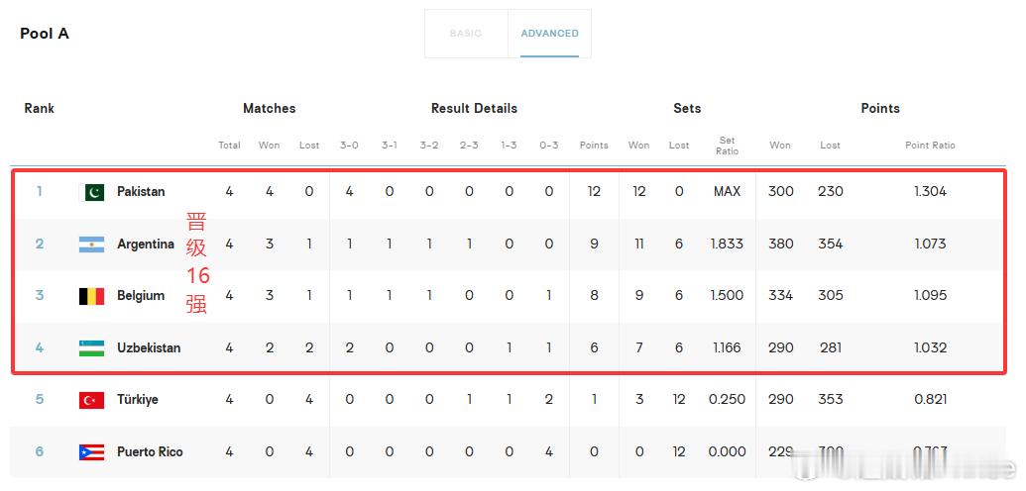This screenshot has height=491, width=1026.
Task: Click the Puerto Rico flag icon
Action: click(x=91, y=451)
